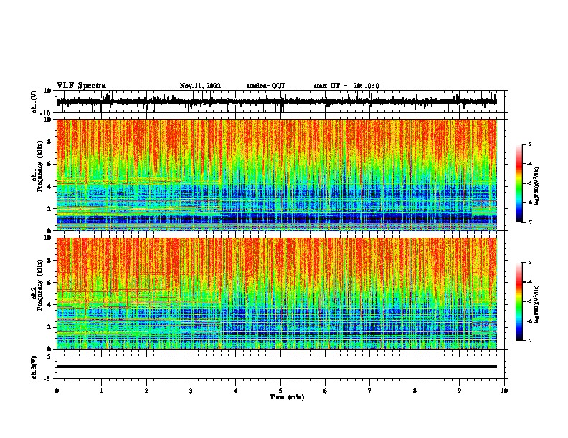
Task: Select the "Time (min)" axis label
Action: coord(287,397)
